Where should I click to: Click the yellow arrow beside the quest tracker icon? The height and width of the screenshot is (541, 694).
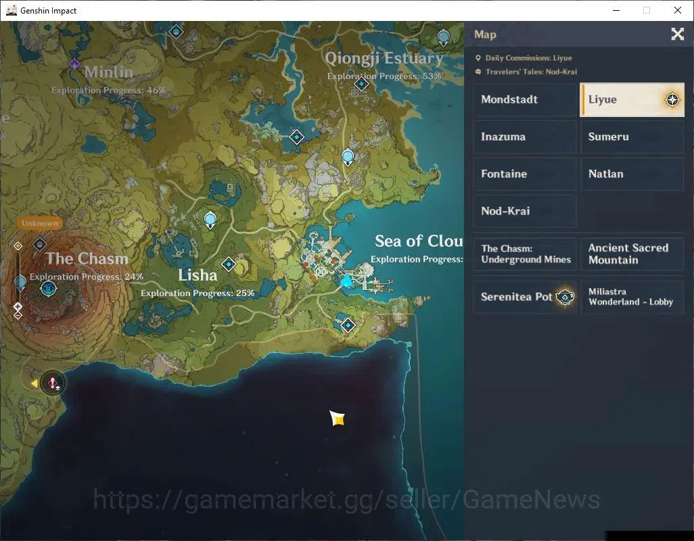click(34, 383)
